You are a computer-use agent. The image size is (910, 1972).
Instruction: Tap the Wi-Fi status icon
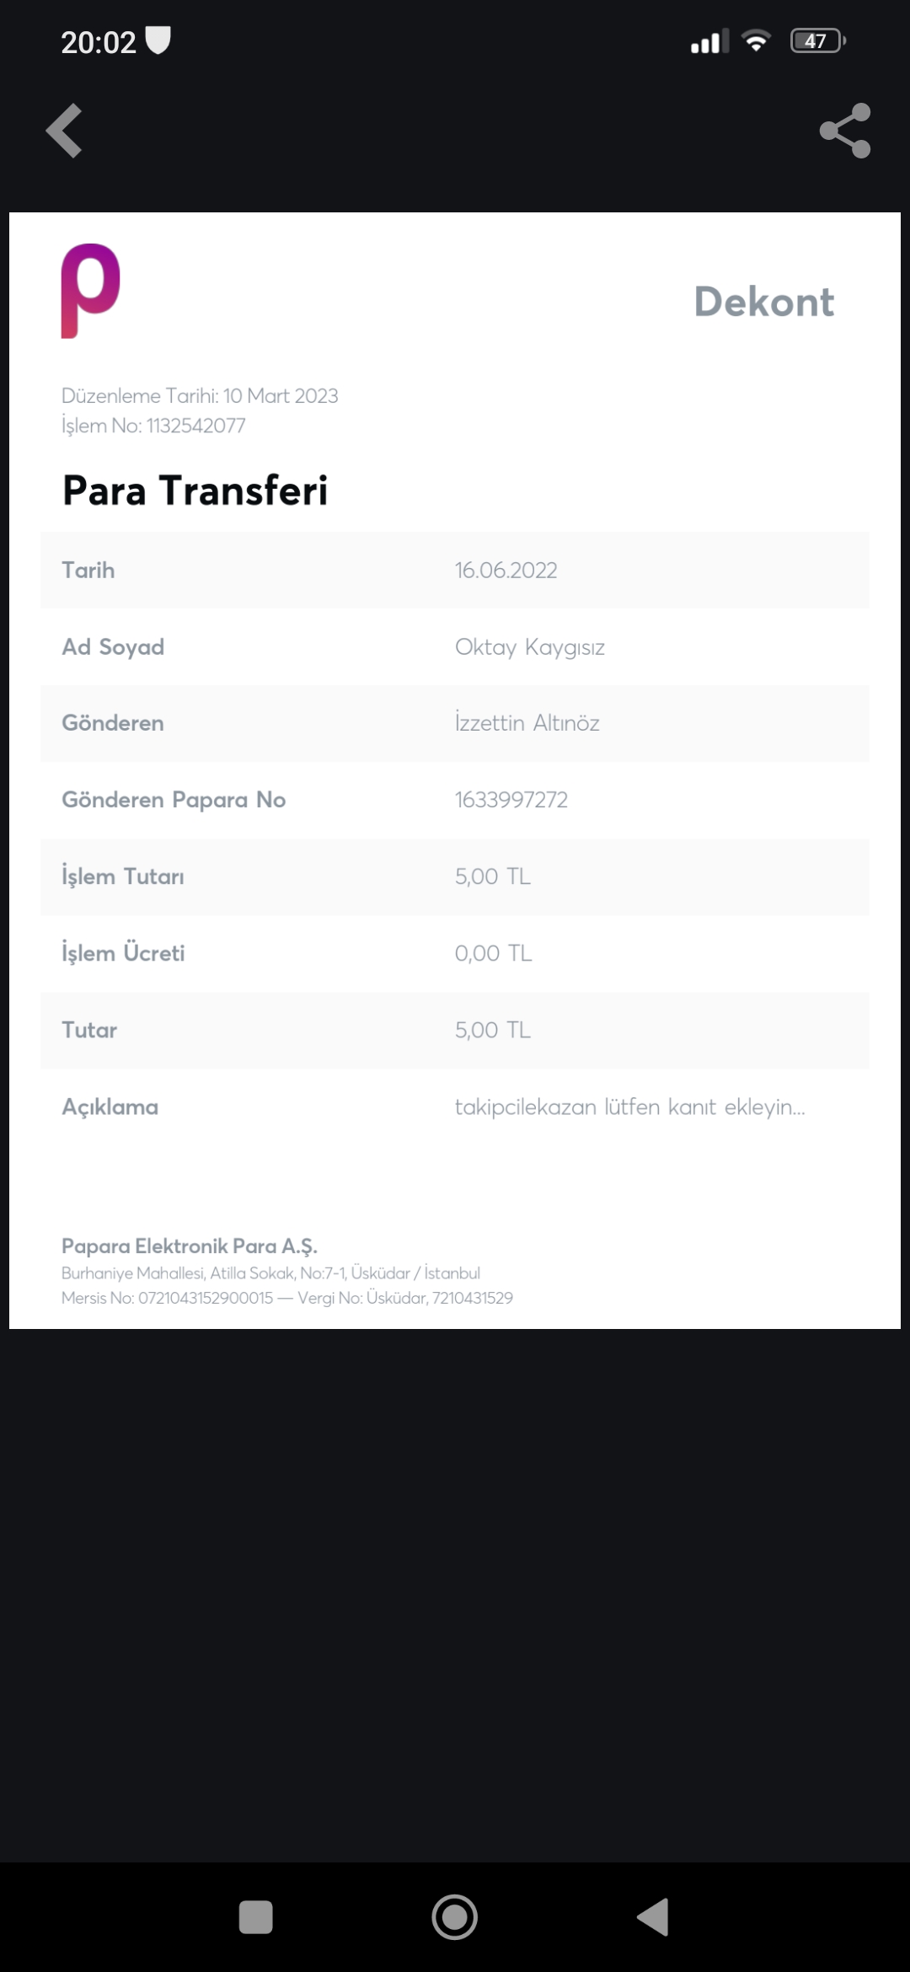756,40
